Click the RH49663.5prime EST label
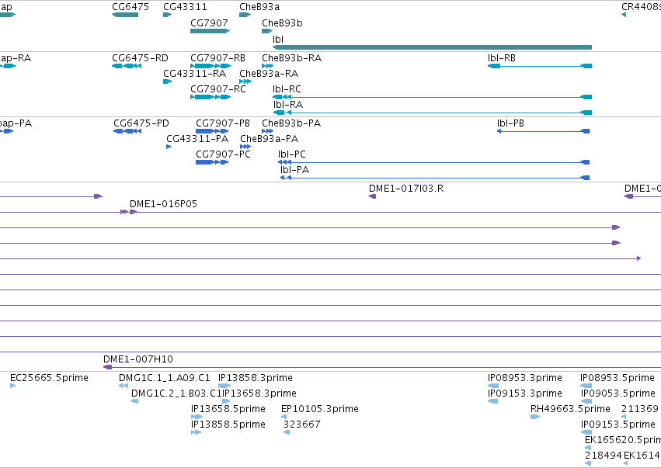The width and height of the screenshot is (661, 468). [570, 409]
